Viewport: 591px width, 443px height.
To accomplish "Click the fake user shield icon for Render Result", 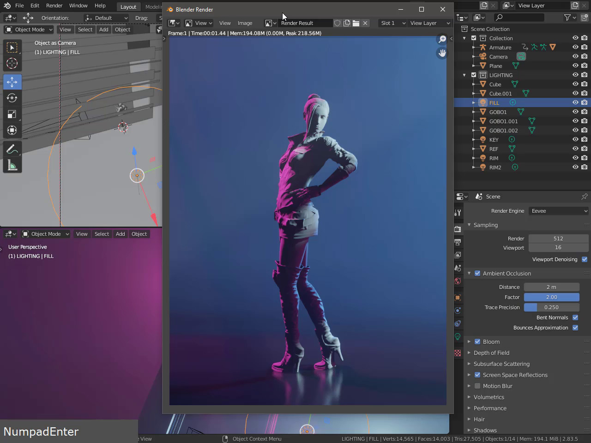I will tap(338, 23).
